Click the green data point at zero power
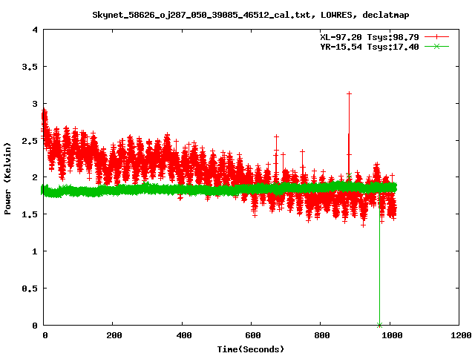Viewport: 475px width, 356px height. coord(379,325)
